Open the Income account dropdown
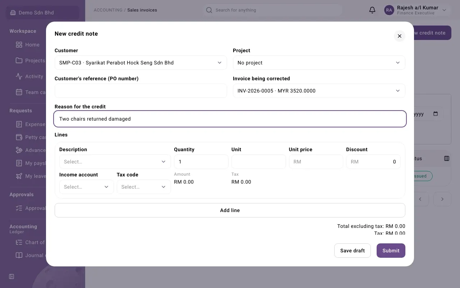460x288 pixels. (87, 187)
